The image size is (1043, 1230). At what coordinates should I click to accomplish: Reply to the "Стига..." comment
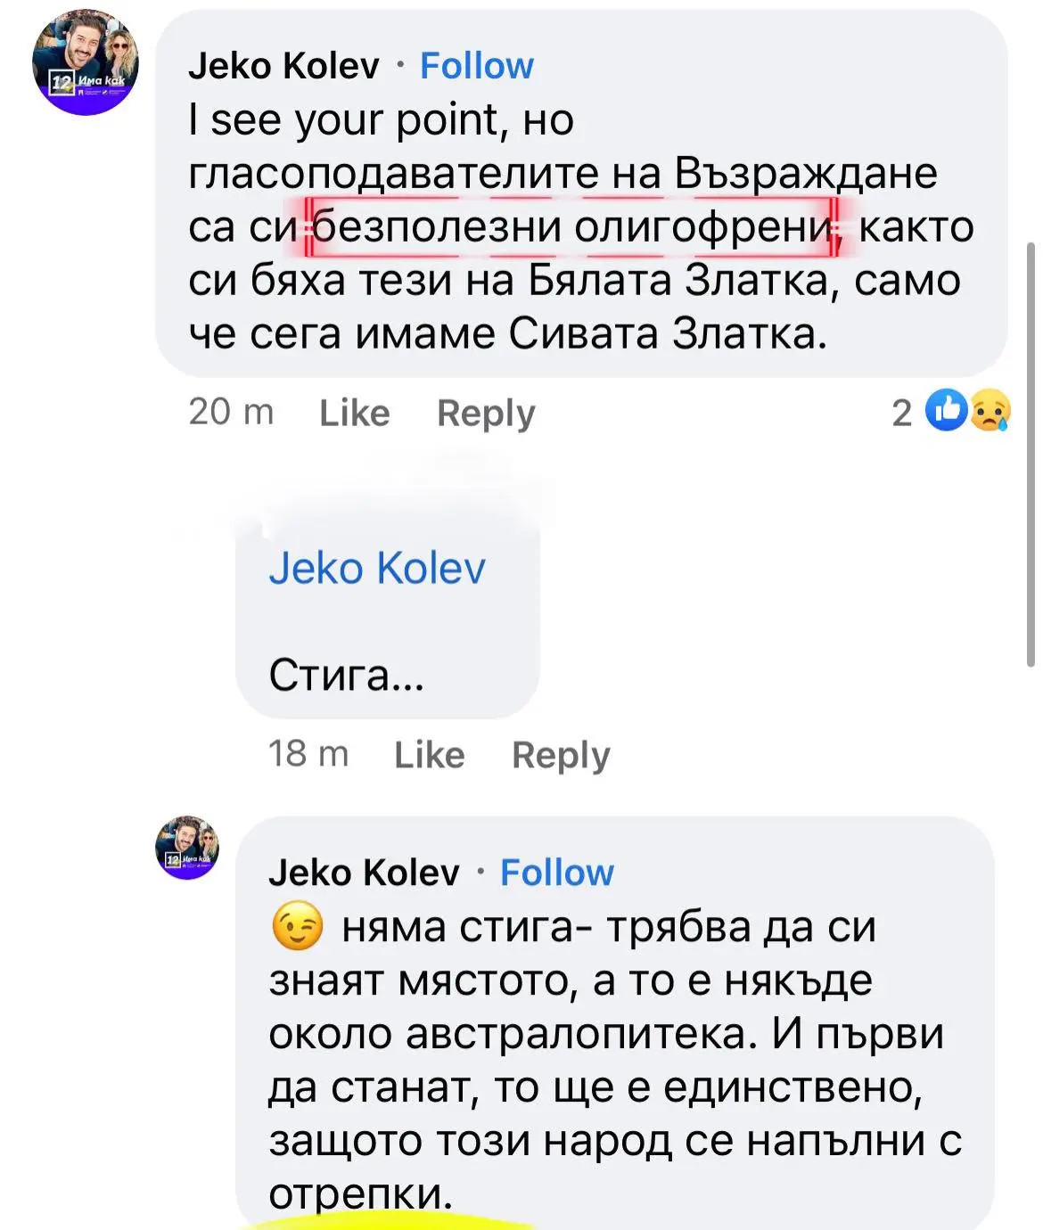(561, 755)
